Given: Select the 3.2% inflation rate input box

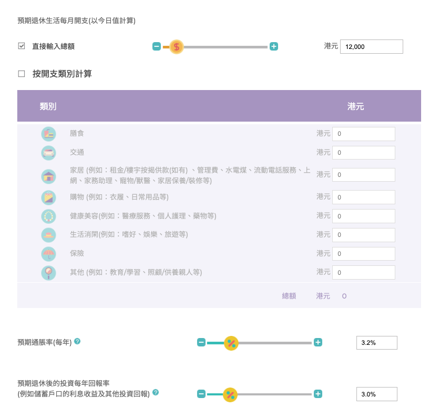Looking at the screenshot, I should click(376, 343).
